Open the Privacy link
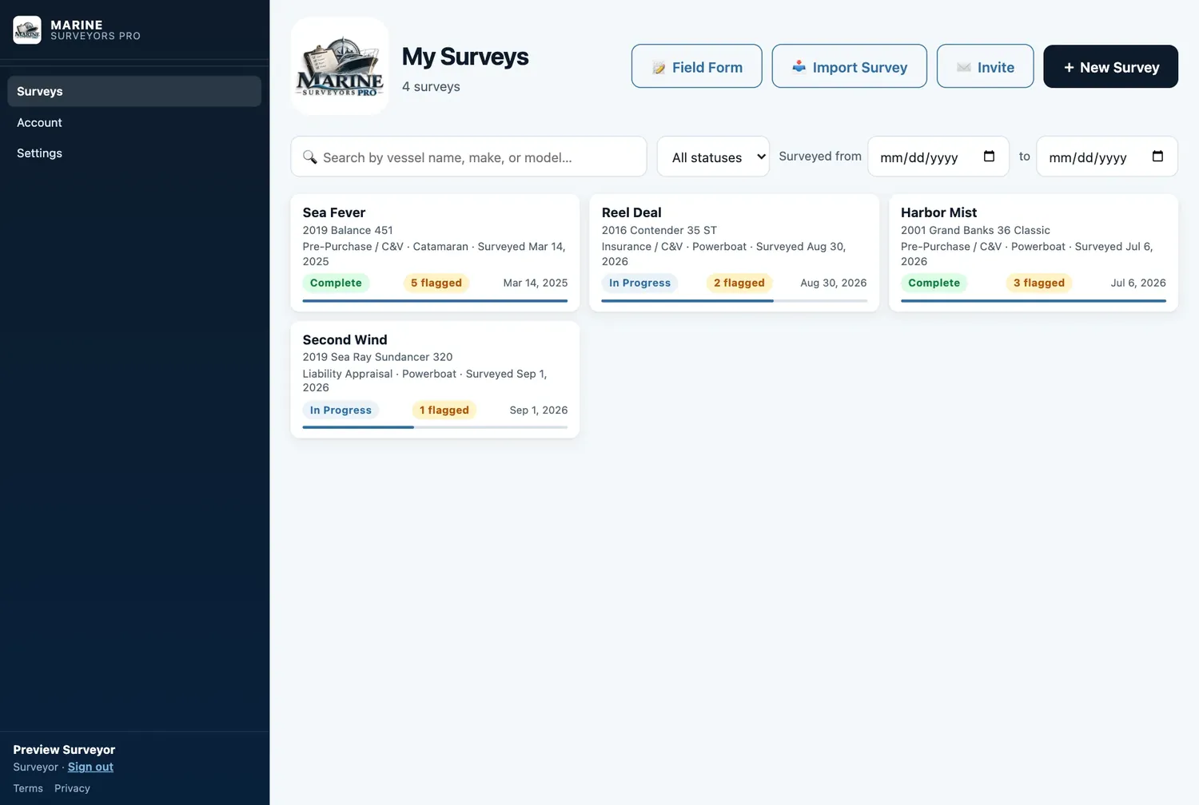This screenshot has width=1199, height=805. 72,788
